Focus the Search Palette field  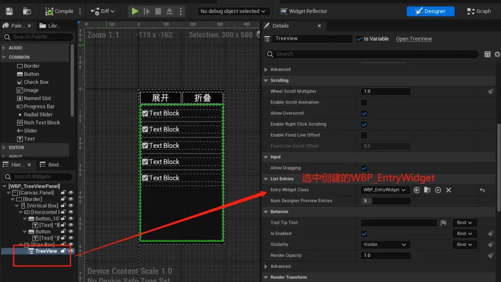click(x=38, y=37)
